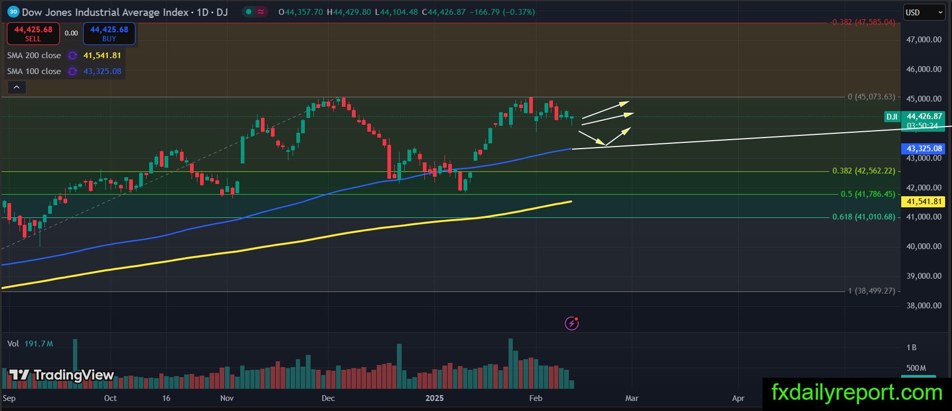This screenshot has height=411, width=952.
Task: Click 47,000.00 on the price scale
Action: (924, 40)
